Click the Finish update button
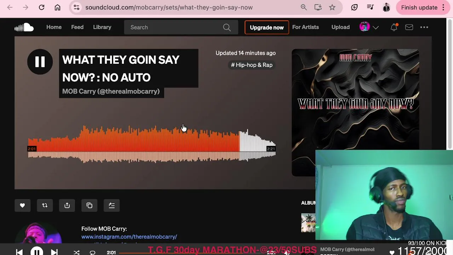Image resolution: width=453 pixels, height=255 pixels. (419, 7)
